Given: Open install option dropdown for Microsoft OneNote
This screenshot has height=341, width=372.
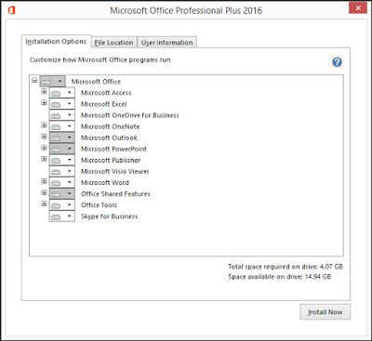Looking at the screenshot, I should pos(62,126).
